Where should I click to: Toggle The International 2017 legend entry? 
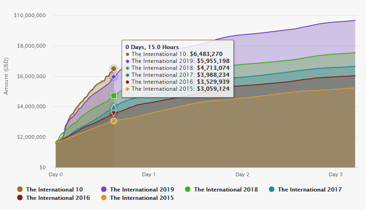coord(305,190)
